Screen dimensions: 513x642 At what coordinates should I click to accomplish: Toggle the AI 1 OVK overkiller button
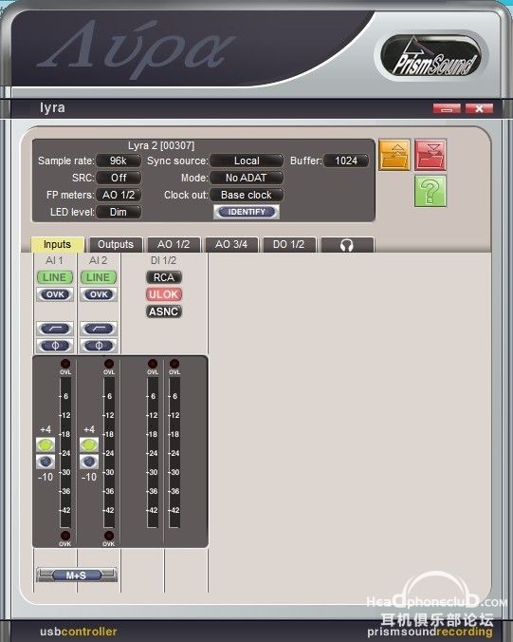[x=55, y=294]
